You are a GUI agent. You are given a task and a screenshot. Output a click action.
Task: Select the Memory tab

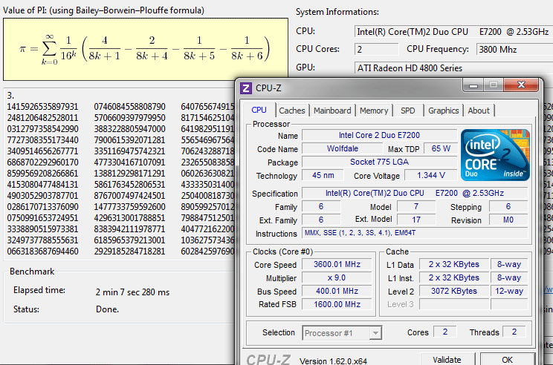373,111
